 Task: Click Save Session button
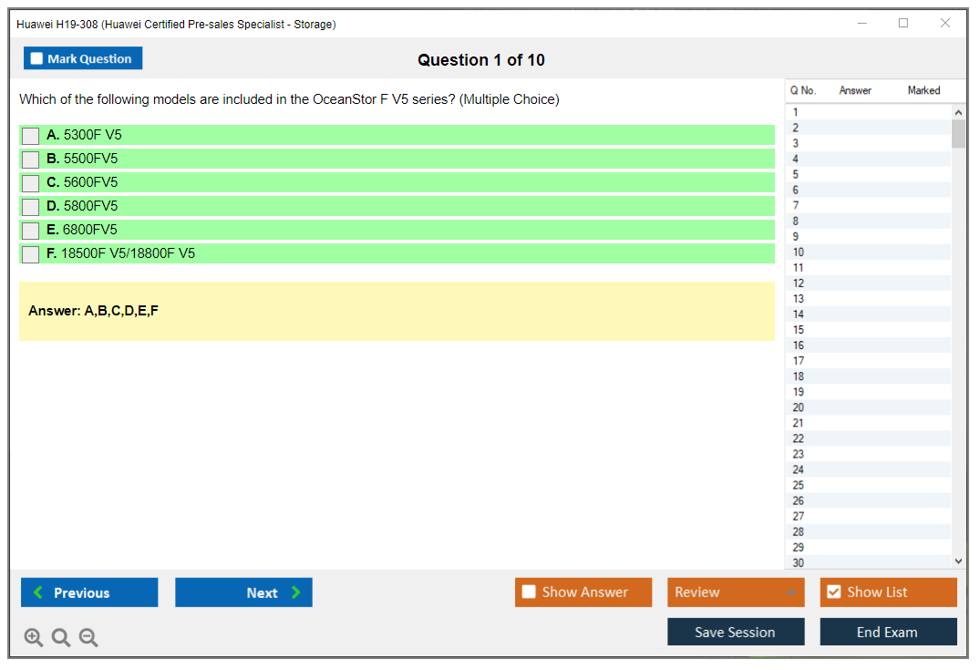click(x=736, y=632)
